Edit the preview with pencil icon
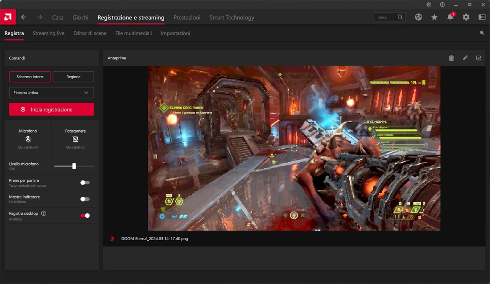490x284 pixels. tap(465, 58)
